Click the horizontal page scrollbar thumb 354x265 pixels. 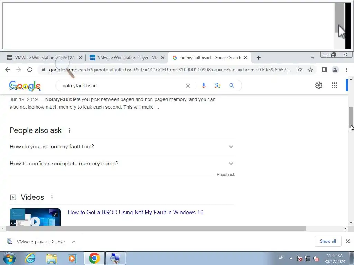click(x=156, y=229)
